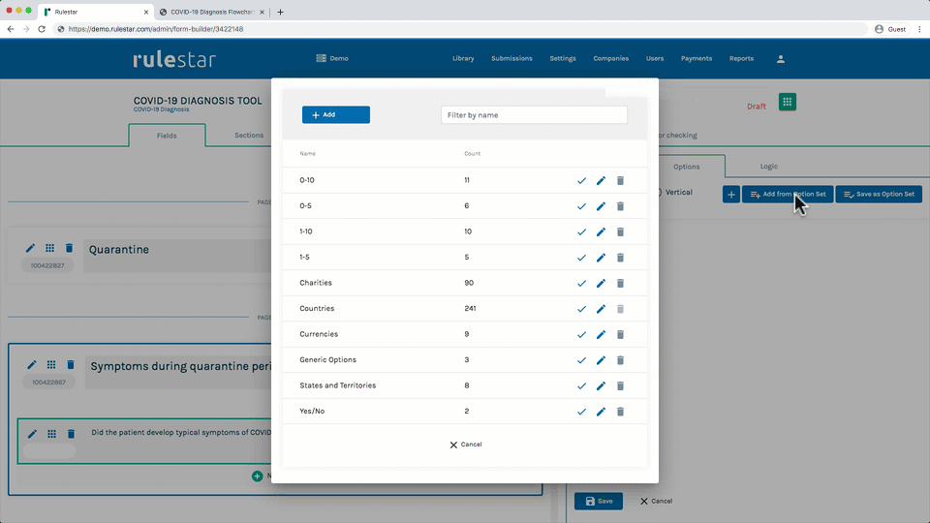Edit the 0-5 option set

[601, 206]
